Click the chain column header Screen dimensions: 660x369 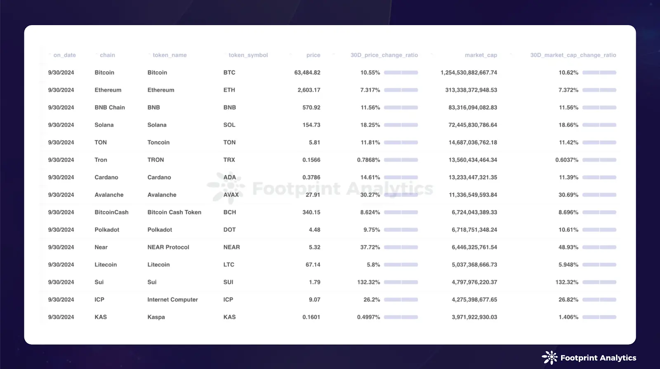pyautogui.click(x=107, y=55)
